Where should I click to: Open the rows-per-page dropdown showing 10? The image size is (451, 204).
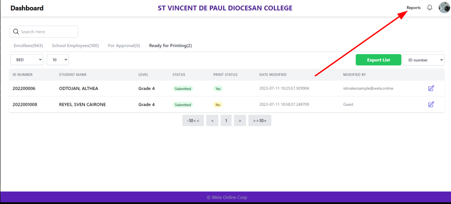58,60
